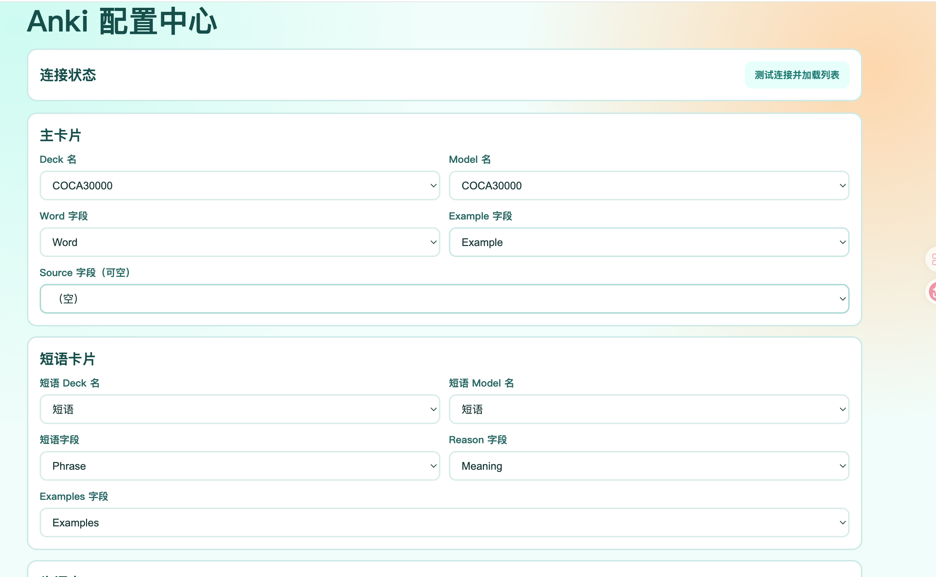Viewport: 936px width, 577px height.
Task: Expand the Example 字段 dropdown
Action: [x=649, y=242]
